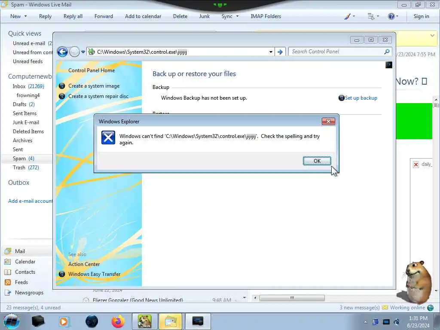Open the Trash (272) folder

(26, 168)
